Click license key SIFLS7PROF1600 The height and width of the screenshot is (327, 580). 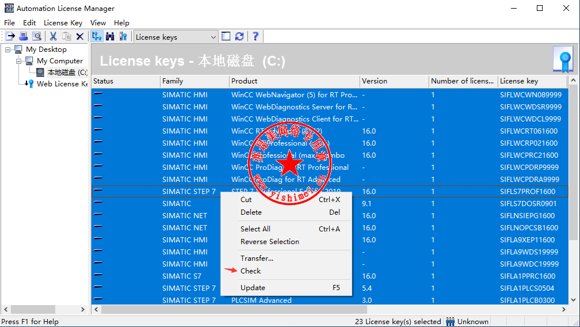[528, 192]
